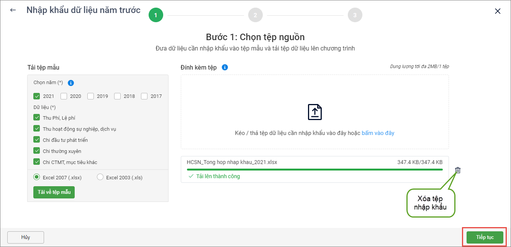The height and width of the screenshot is (247, 511).
Task: Click the trash icon to delete uploaded file
Action: coord(458,170)
